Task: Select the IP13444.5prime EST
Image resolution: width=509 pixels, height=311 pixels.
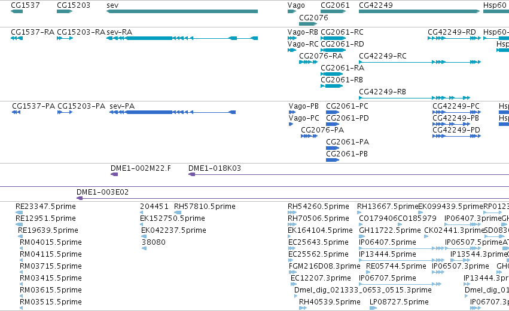Action: click(401, 261)
